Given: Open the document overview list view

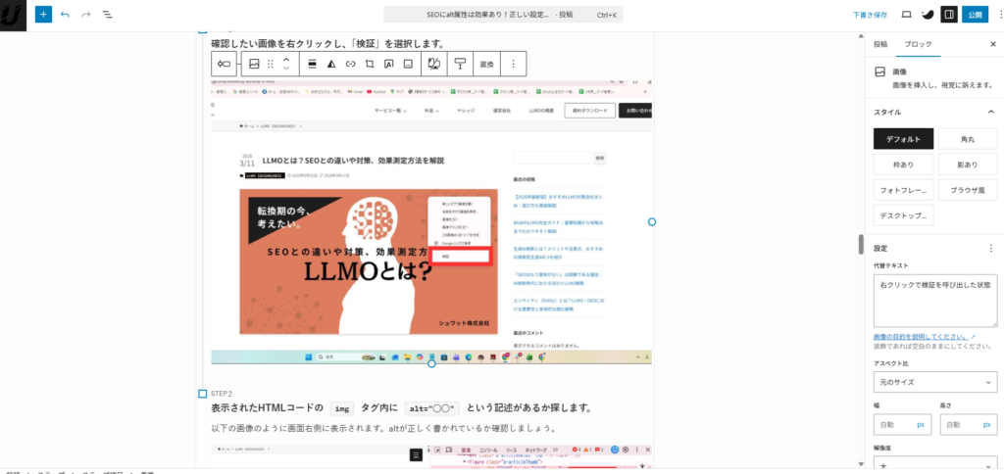Looking at the screenshot, I should tap(108, 14).
